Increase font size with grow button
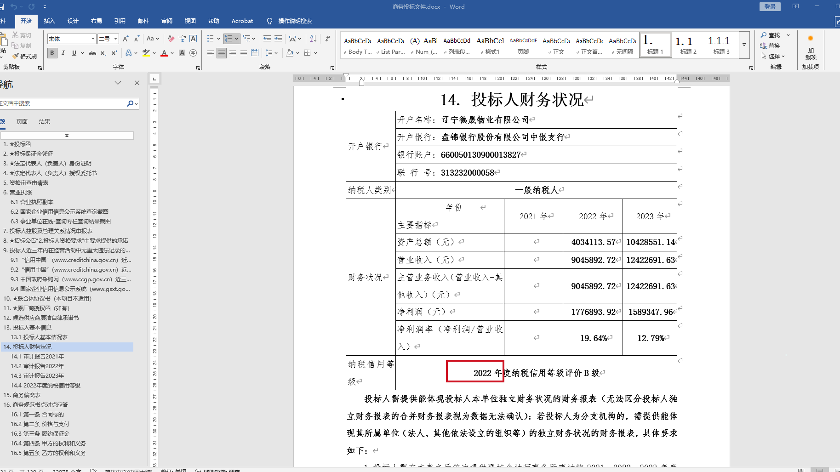 (x=126, y=39)
